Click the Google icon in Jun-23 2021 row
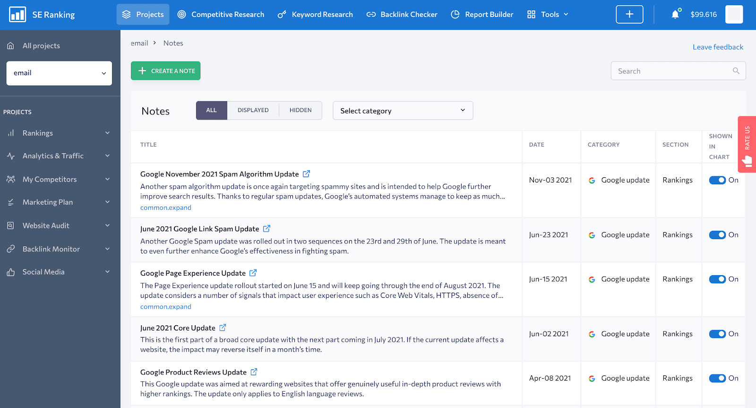The height and width of the screenshot is (408, 756). [x=592, y=235]
